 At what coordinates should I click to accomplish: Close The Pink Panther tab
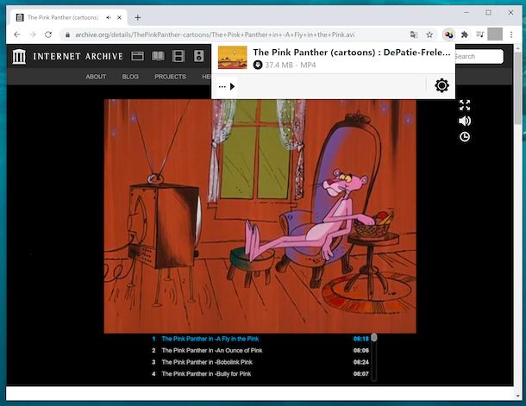119,17
